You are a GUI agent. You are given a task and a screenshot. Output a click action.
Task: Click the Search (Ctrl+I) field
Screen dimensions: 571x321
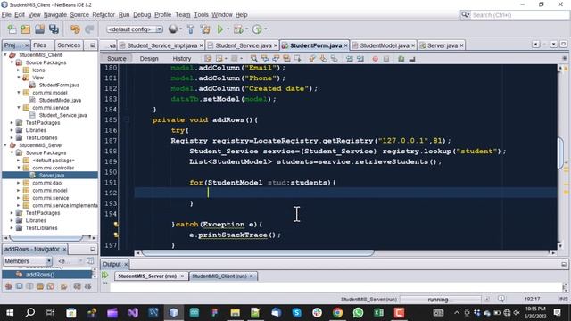pyautogui.click(x=519, y=15)
